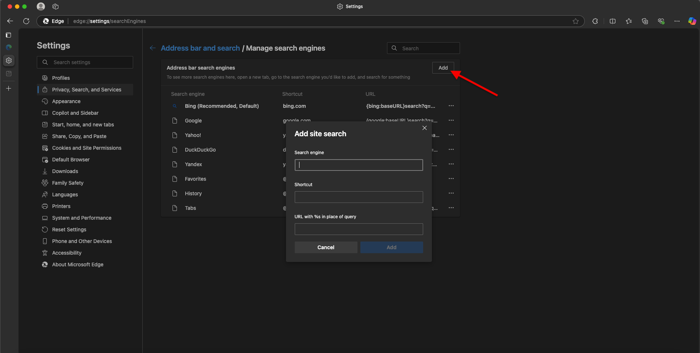Select the Google search engine row
700x353 pixels.
coord(310,121)
